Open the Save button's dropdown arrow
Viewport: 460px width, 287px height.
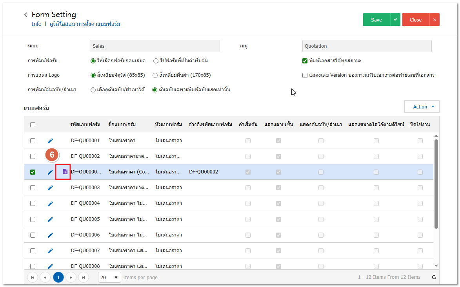point(395,20)
